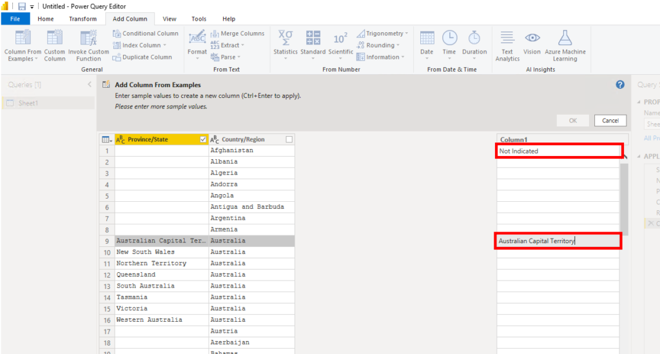660x354 pixels.
Task: Click the 'Austria' cell
Action: (x=251, y=331)
